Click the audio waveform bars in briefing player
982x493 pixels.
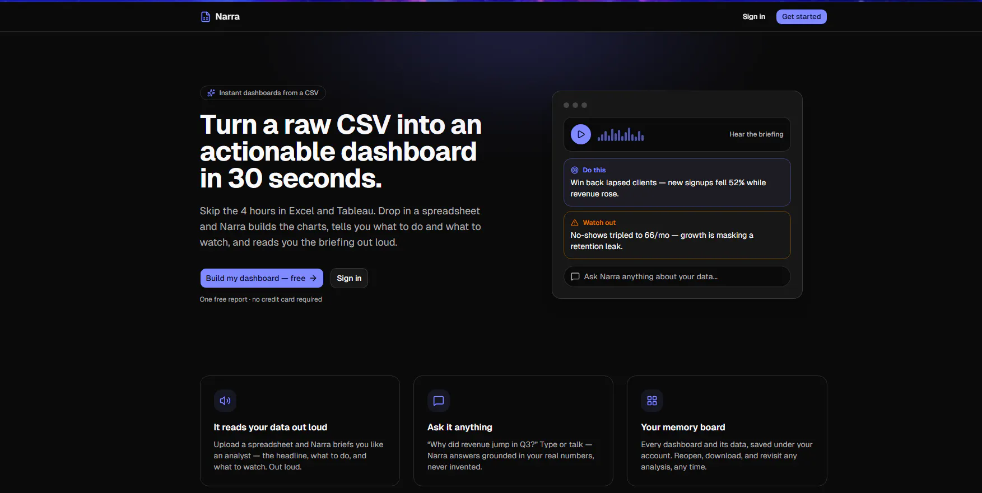tap(621, 134)
